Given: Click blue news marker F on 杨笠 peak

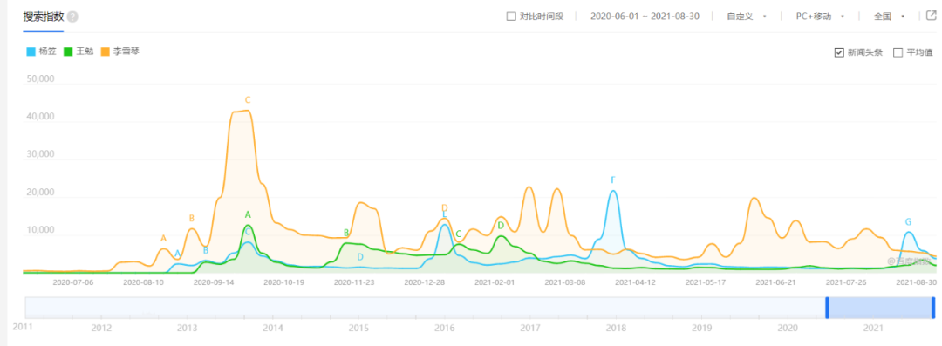Looking at the screenshot, I should [613, 180].
